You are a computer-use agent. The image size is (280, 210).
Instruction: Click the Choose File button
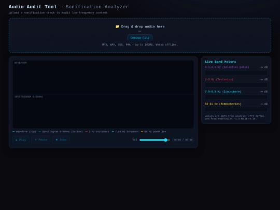pos(140,38)
